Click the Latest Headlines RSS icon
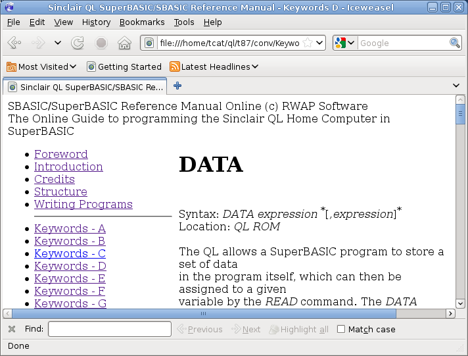Screen dimensions: 468x356 click(x=175, y=66)
